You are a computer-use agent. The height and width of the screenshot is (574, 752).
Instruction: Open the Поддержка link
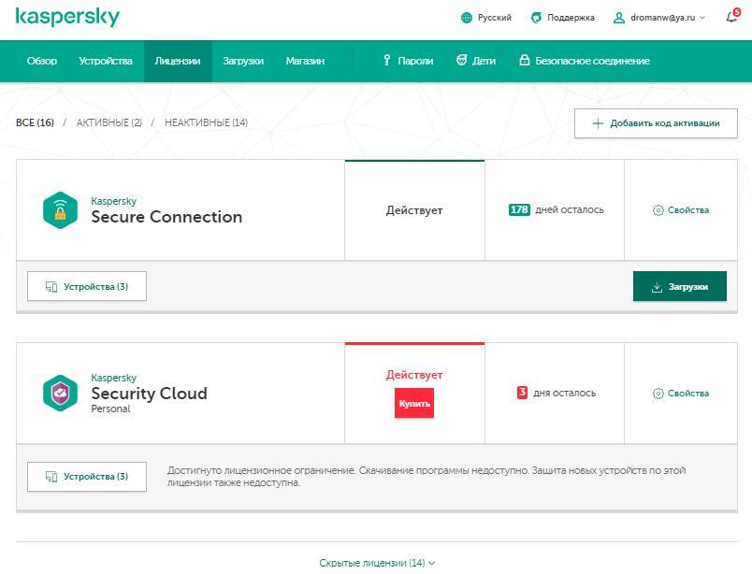pos(571,18)
